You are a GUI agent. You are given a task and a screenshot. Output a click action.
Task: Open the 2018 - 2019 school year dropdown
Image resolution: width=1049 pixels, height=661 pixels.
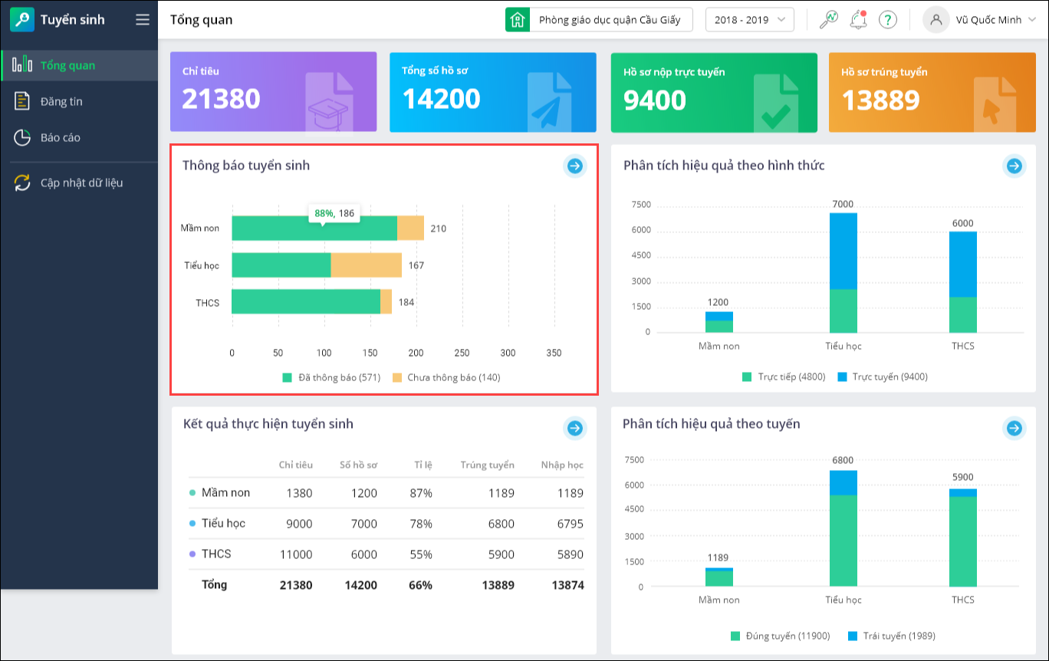pos(749,19)
